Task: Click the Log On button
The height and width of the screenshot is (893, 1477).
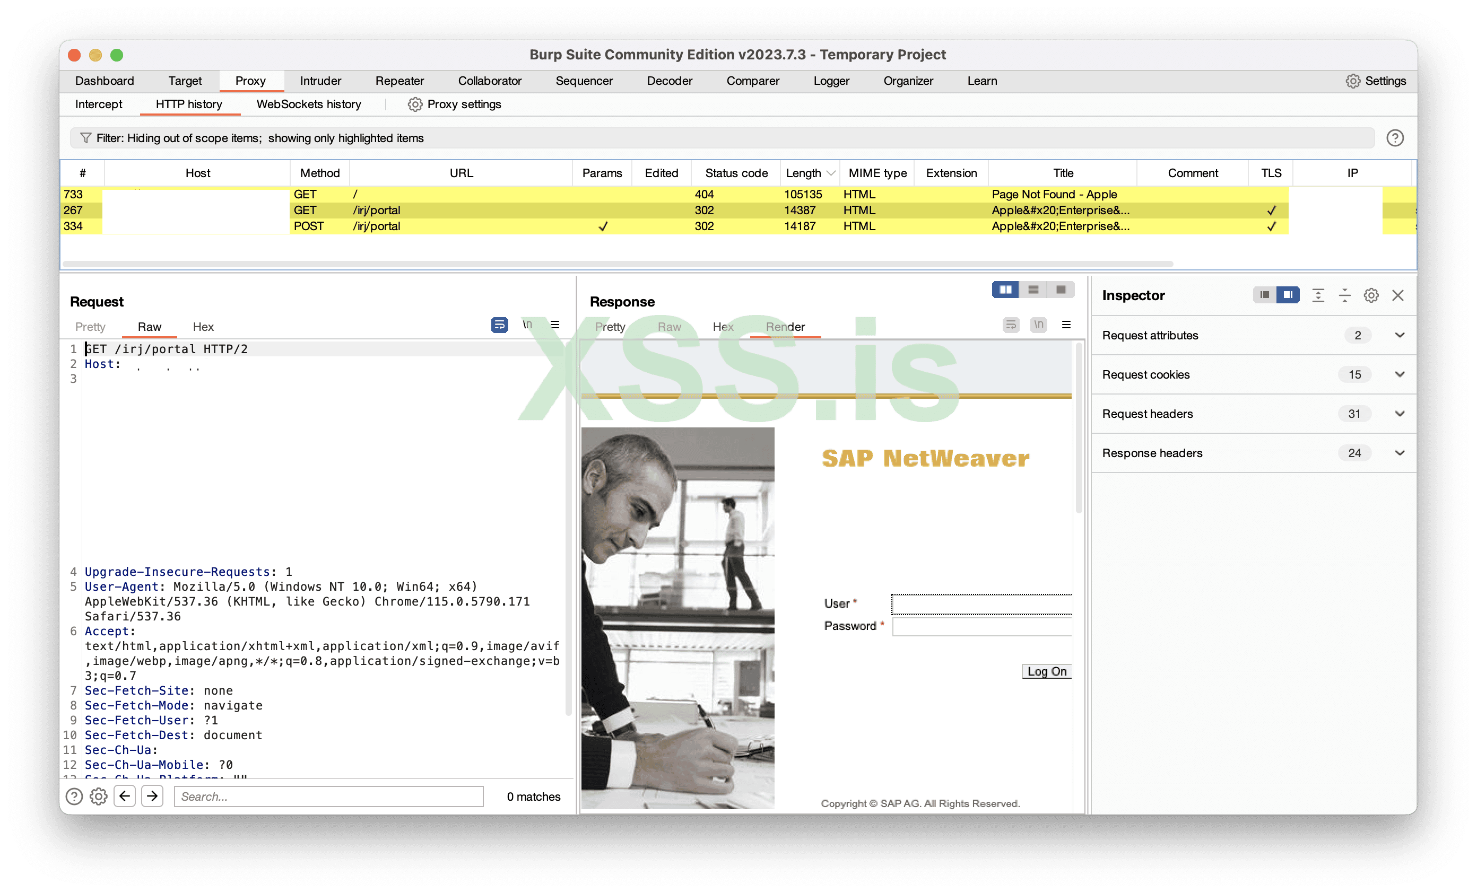Action: 1046,671
